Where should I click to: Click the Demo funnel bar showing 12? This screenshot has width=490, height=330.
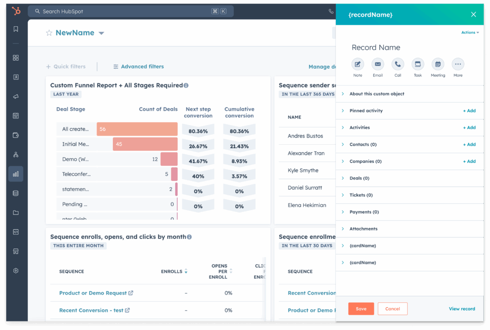click(169, 159)
